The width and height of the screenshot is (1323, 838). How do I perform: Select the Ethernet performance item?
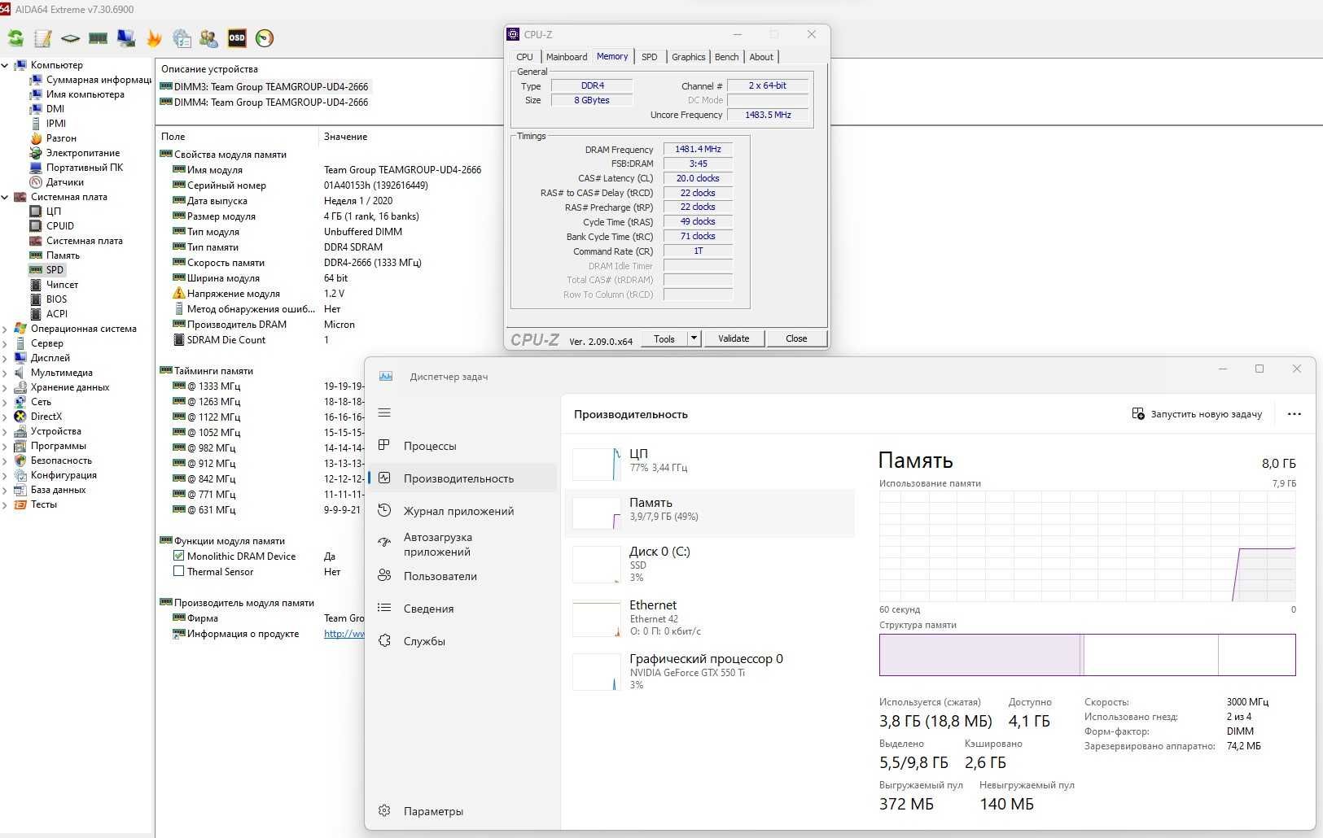click(709, 618)
